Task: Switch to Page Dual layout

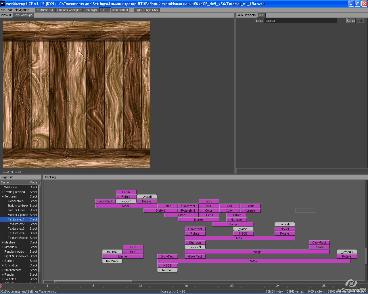Action: [151, 10]
